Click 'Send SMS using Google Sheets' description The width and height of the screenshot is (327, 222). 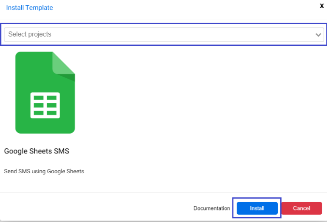(44, 171)
